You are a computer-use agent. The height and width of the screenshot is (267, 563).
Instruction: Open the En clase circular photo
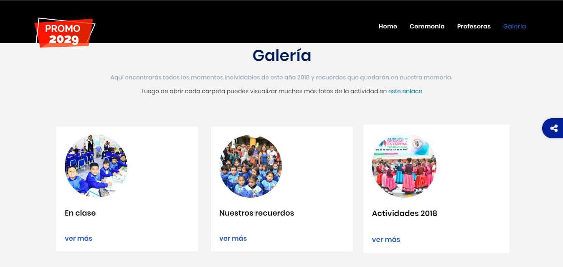coord(96,166)
